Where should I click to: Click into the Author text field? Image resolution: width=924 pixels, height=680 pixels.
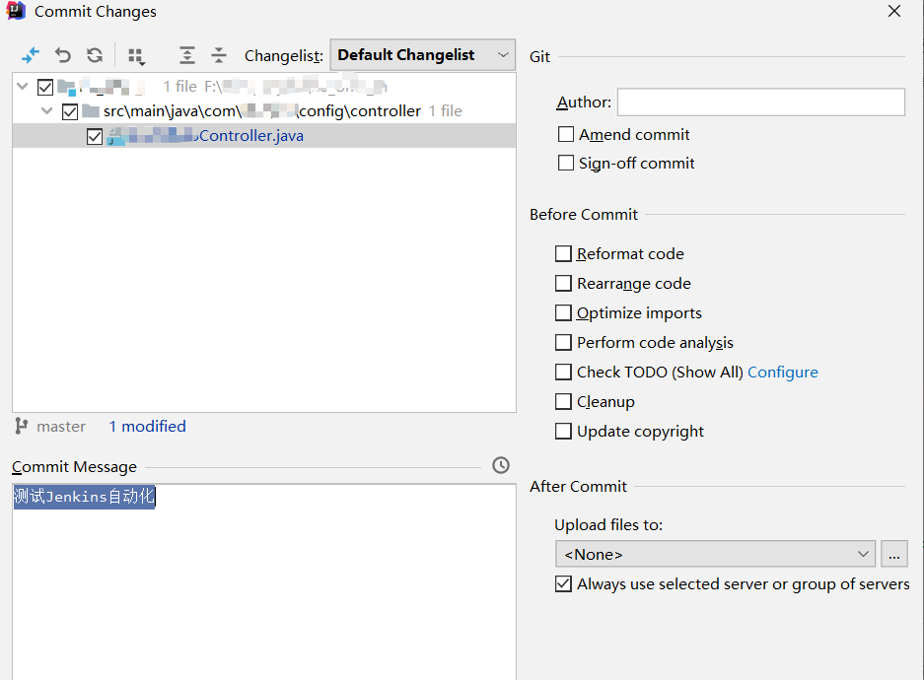coord(760,102)
